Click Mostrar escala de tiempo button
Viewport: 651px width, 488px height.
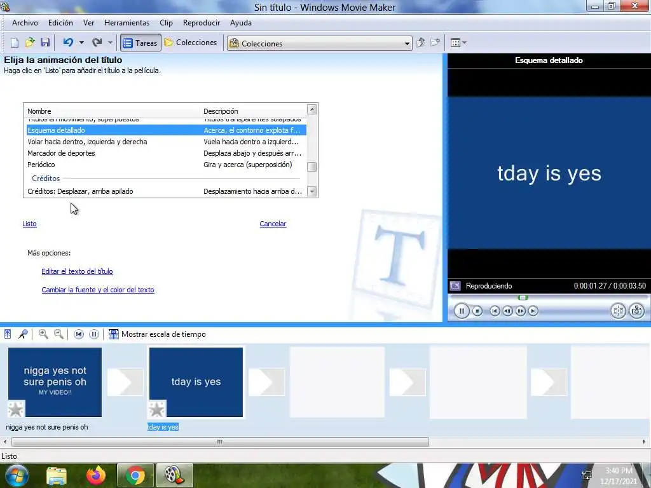click(x=157, y=334)
